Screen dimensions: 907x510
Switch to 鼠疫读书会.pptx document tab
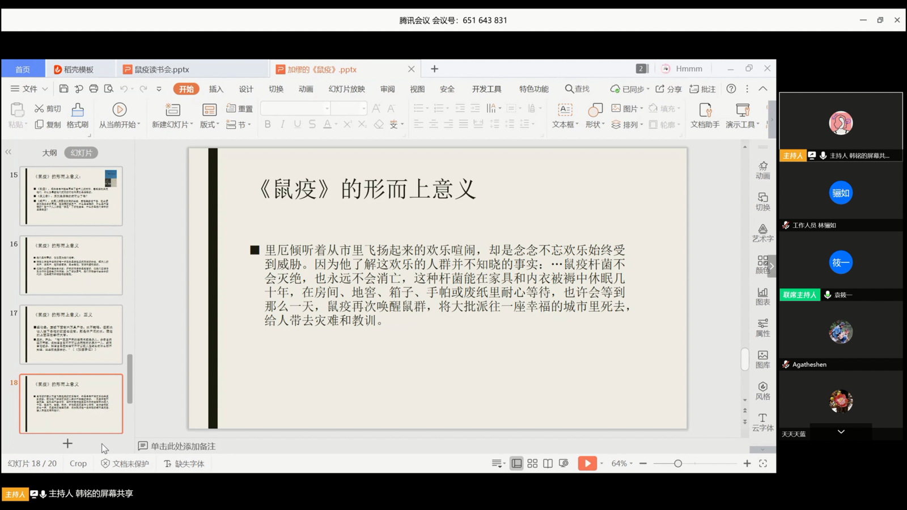[162, 69]
